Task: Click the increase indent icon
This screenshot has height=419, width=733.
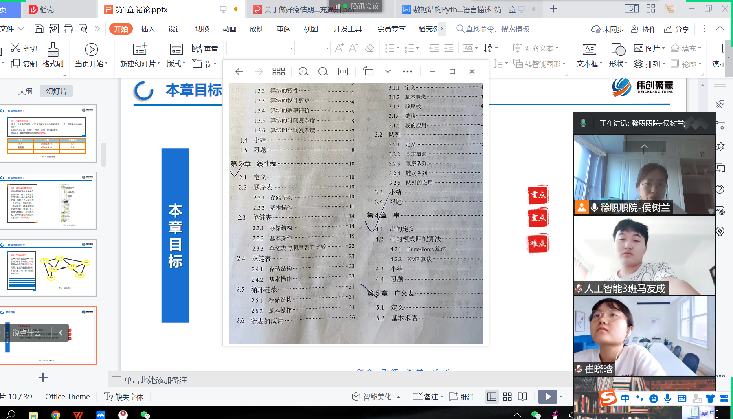Action: click(448, 48)
